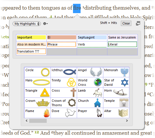Click the symbols horizontal scrollbar thumb
The image size is (155, 138).
(x=38, y=121)
